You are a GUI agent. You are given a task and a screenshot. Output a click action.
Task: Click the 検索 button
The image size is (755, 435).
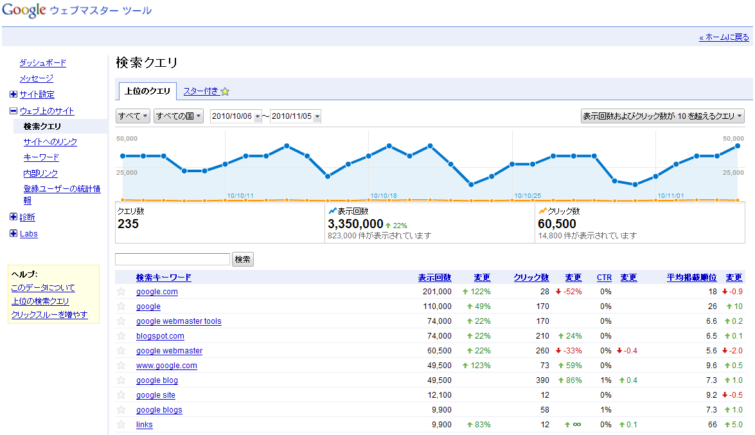coord(243,259)
